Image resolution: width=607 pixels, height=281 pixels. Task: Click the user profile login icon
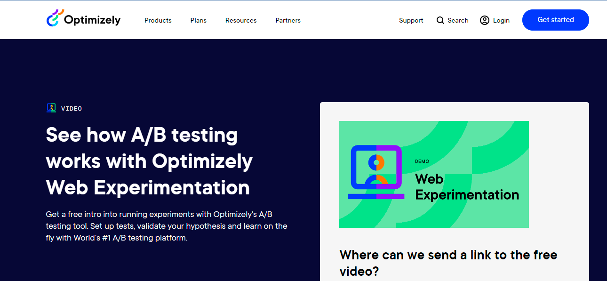coord(485,20)
